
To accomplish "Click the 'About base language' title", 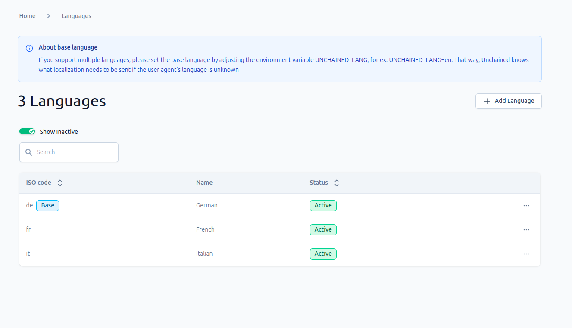I will pos(68,47).
